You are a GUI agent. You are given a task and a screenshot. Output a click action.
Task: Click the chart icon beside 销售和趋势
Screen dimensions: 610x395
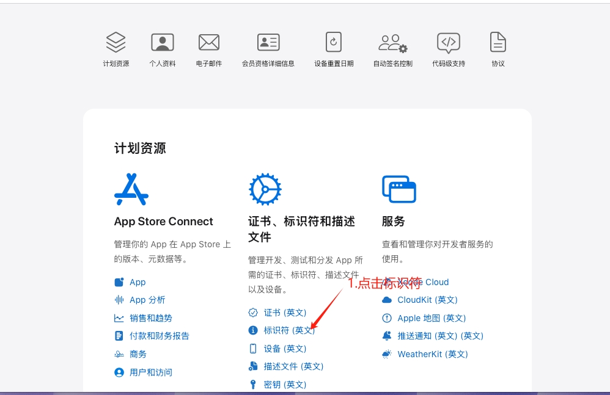pyautogui.click(x=119, y=318)
